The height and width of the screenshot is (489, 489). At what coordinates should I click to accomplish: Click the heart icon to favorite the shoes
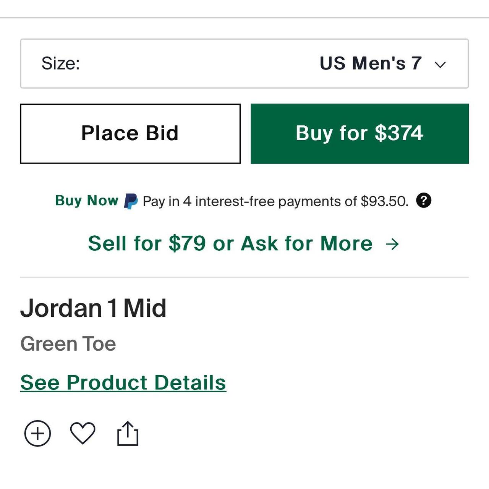83,433
